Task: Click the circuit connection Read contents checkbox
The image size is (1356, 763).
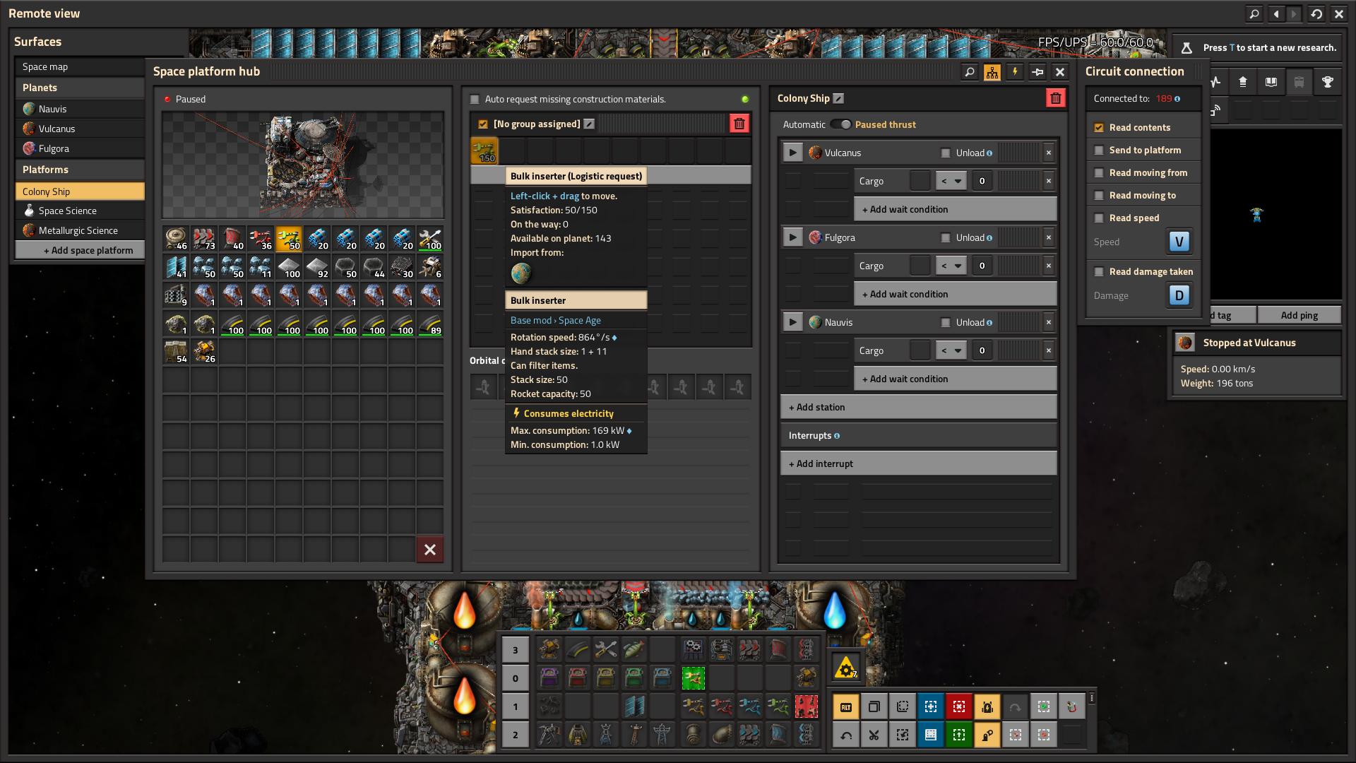Action: click(x=1099, y=126)
